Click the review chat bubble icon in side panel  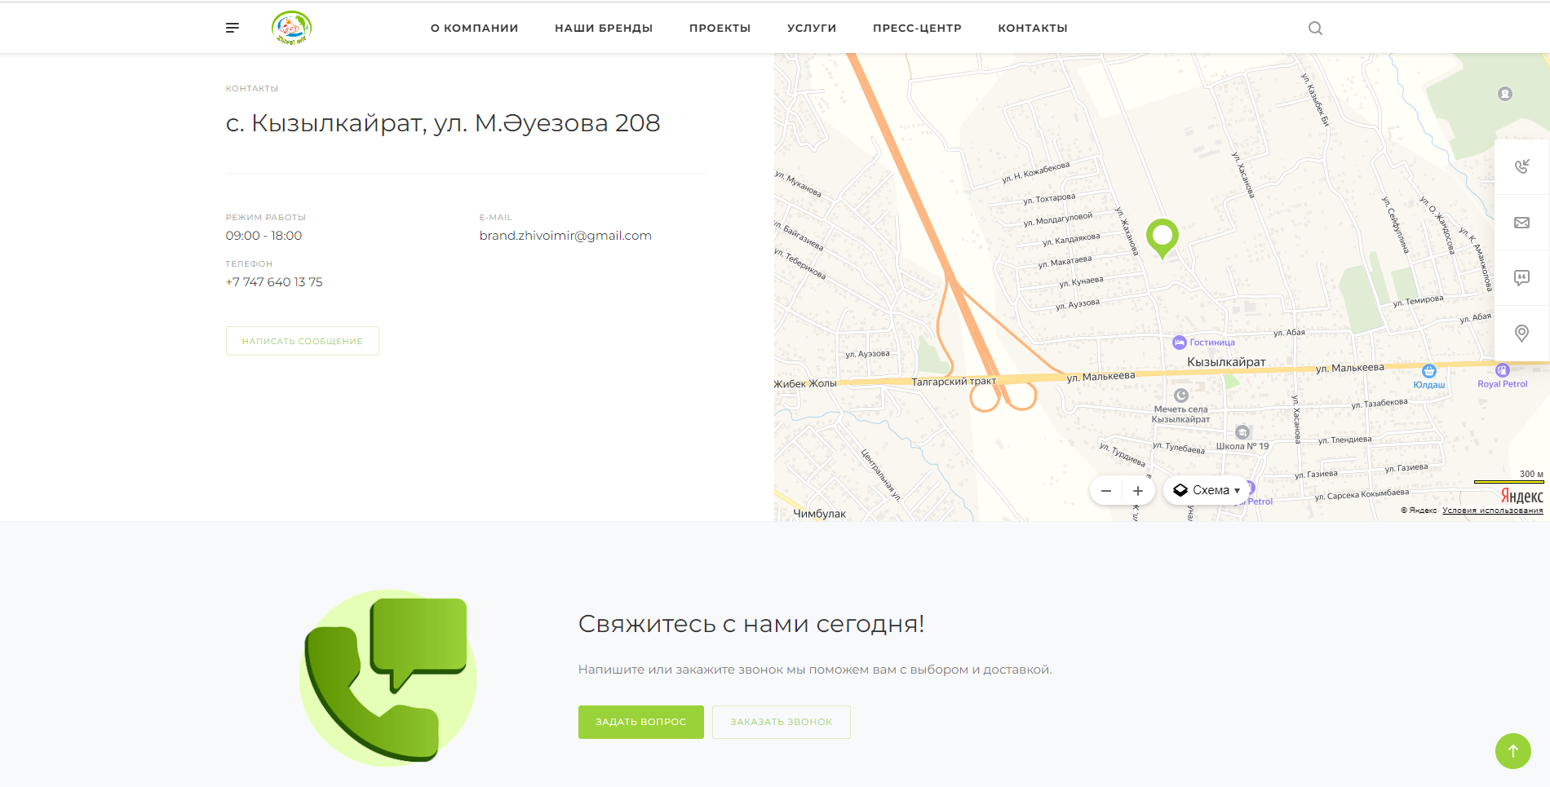point(1521,278)
